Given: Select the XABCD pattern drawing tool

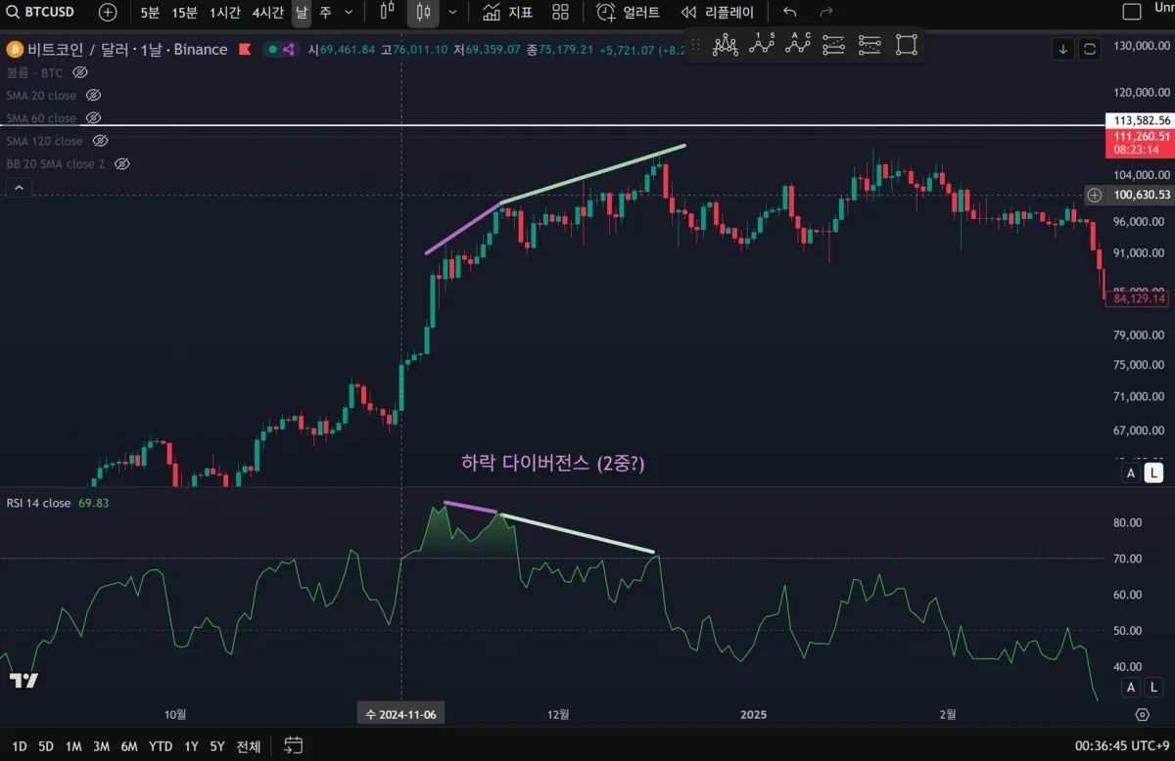Looking at the screenshot, I should click(x=725, y=45).
